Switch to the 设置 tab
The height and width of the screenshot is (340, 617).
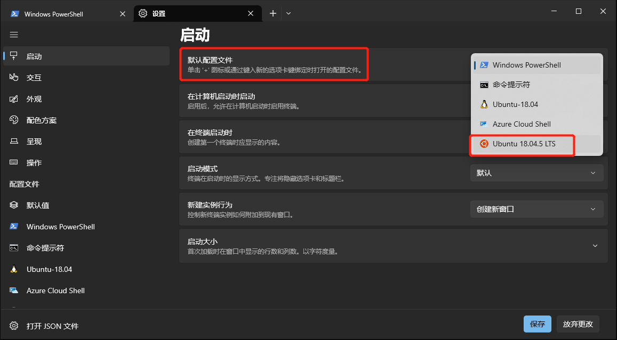pyautogui.click(x=197, y=13)
